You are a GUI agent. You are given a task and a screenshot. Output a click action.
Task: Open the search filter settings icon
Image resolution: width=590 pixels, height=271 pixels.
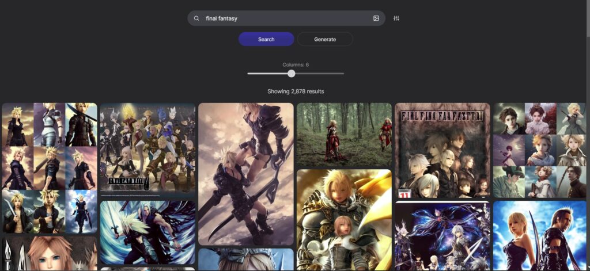pyautogui.click(x=396, y=18)
